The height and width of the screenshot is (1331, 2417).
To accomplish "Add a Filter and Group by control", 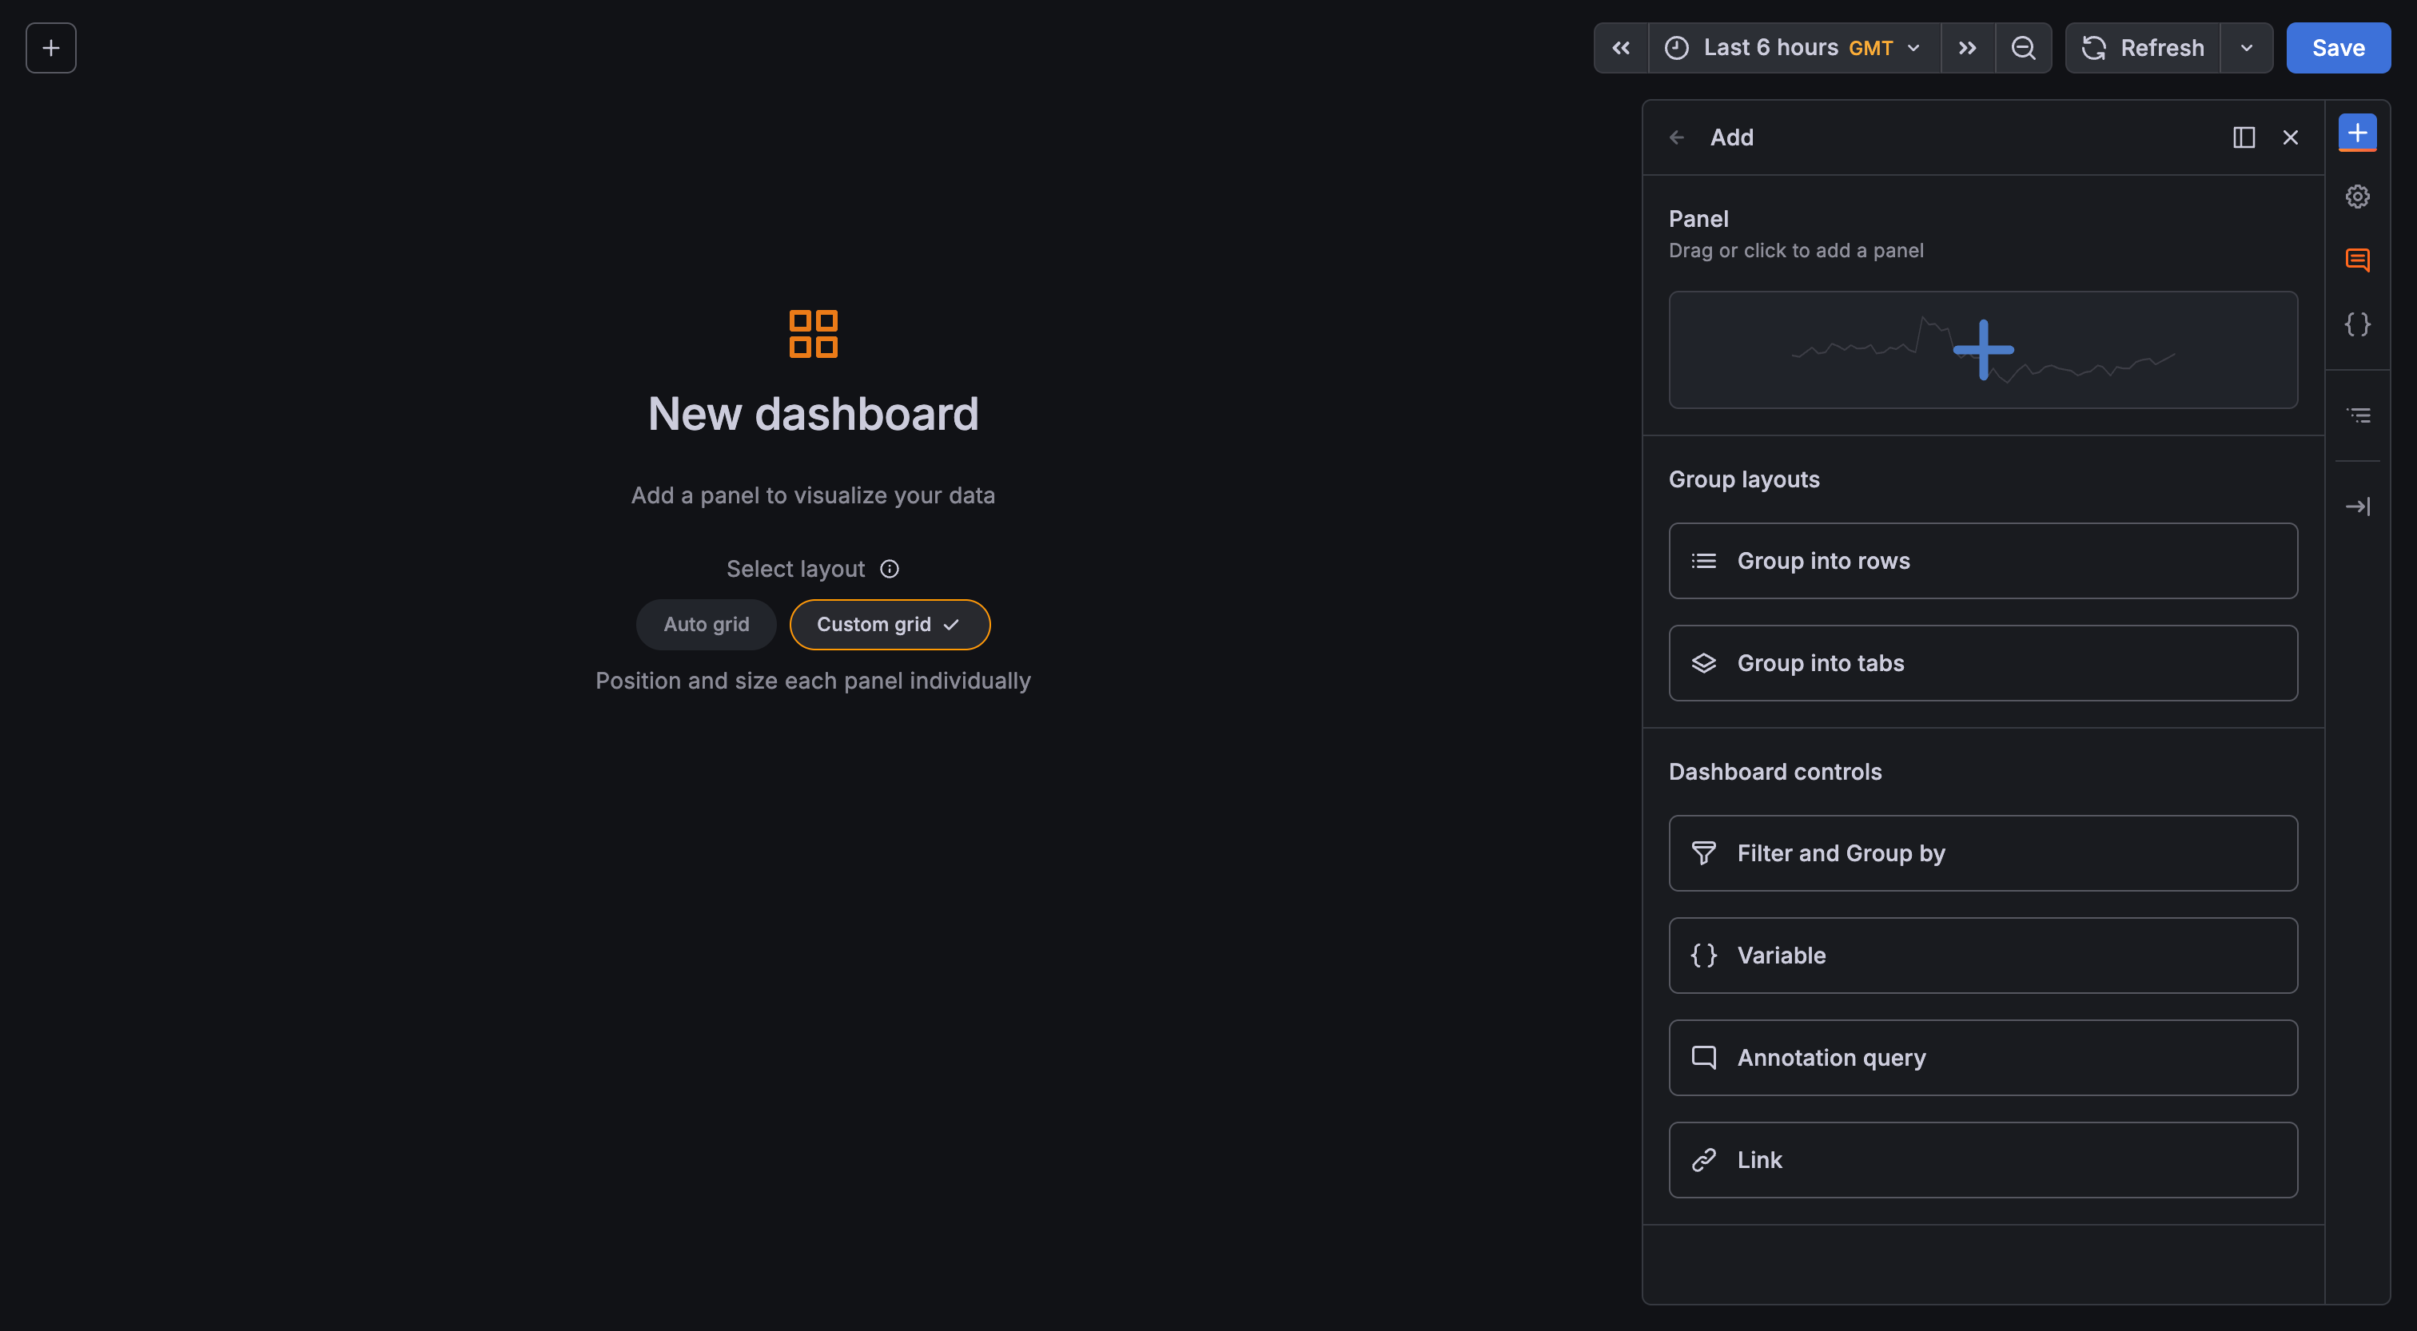I will [x=1982, y=853].
